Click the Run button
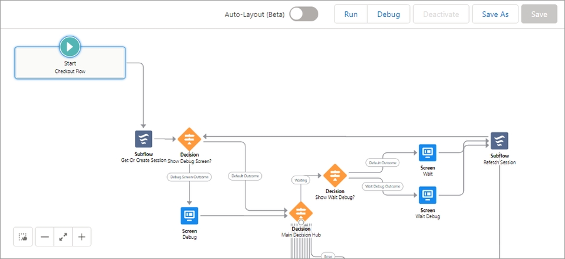 [x=351, y=14]
